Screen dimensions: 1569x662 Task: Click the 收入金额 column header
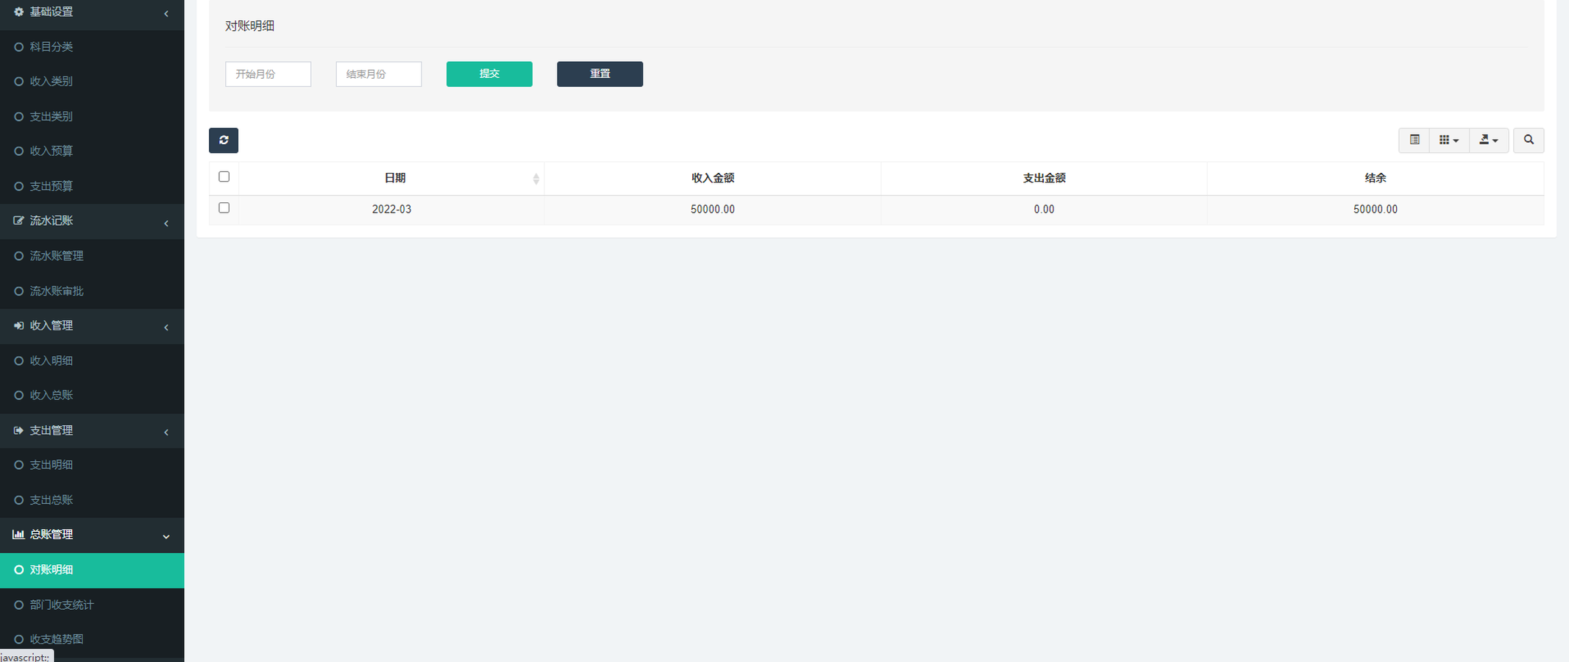click(713, 178)
